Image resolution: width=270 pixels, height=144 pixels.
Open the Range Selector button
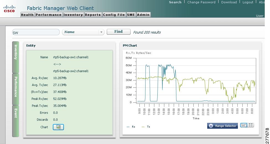[222, 126]
